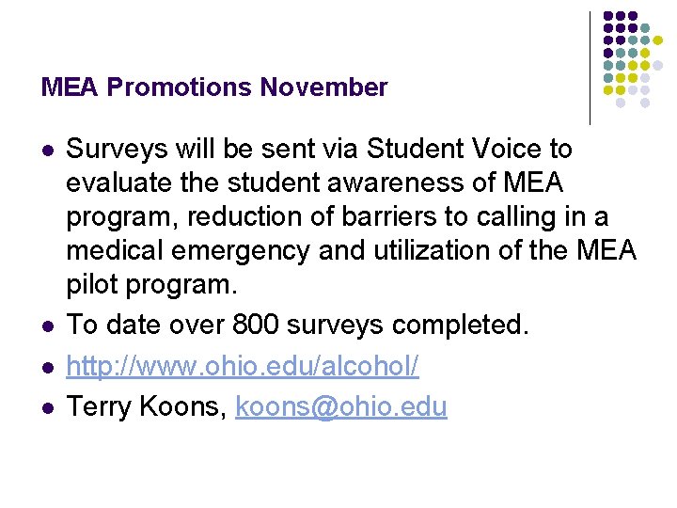Viewport: 677px width, 508px height.
Task: Place cursor on "pilot program." text
Action: tap(156, 284)
